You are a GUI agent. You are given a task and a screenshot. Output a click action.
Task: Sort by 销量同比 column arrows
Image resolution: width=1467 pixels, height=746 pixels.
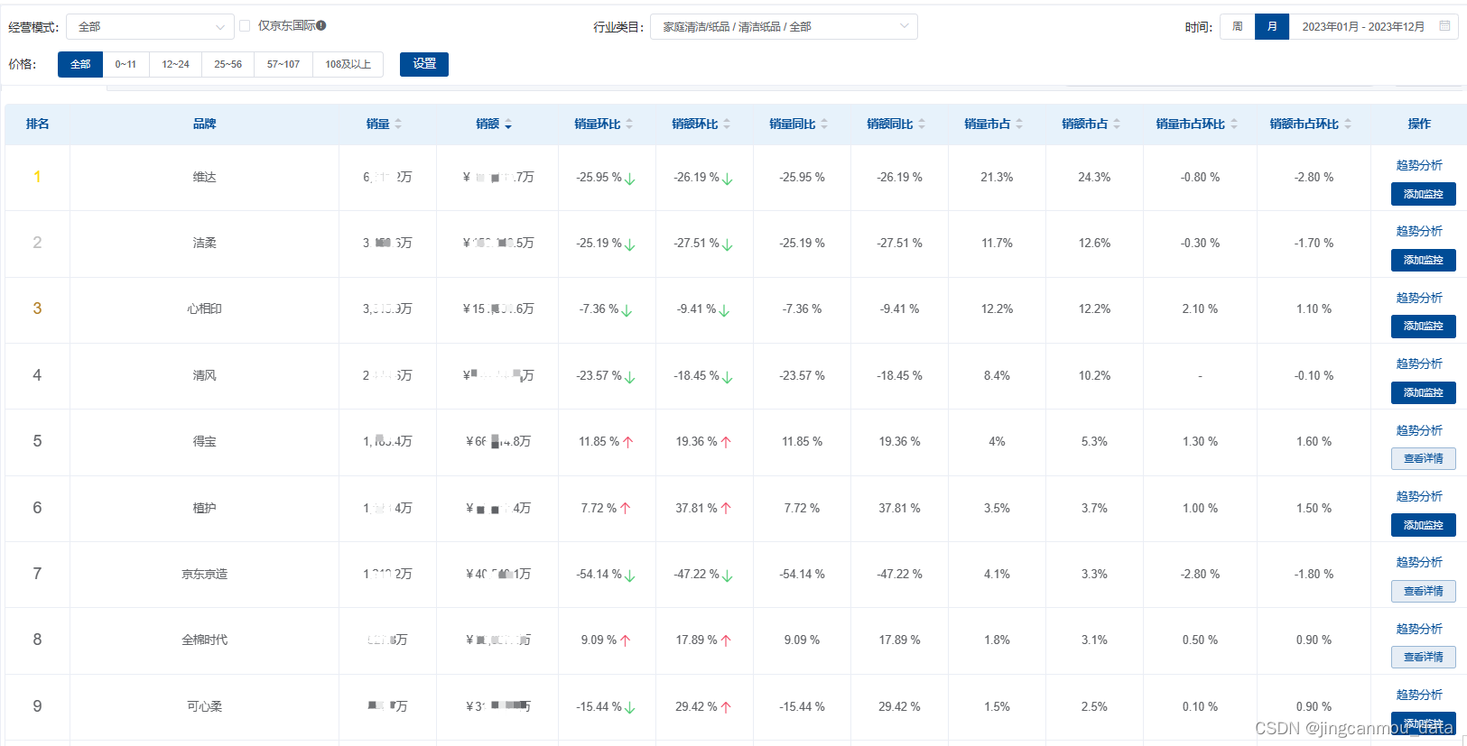click(x=824, y=124)
